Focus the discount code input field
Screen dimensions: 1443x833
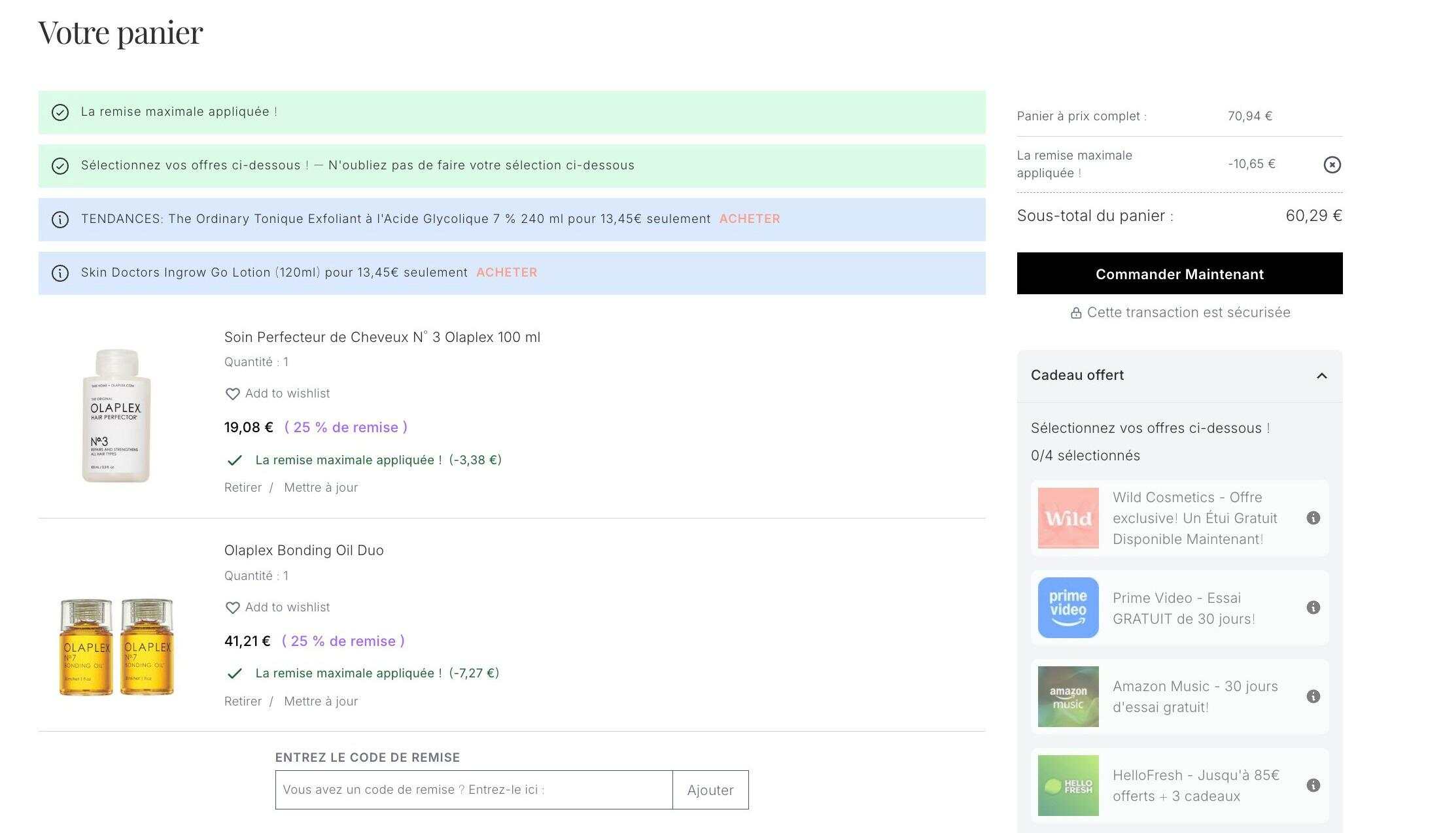click(x=474, y=790)
